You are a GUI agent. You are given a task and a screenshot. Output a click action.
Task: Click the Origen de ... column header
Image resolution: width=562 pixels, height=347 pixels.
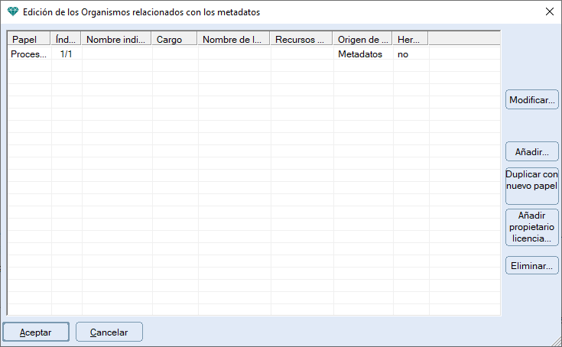[362, 40]
